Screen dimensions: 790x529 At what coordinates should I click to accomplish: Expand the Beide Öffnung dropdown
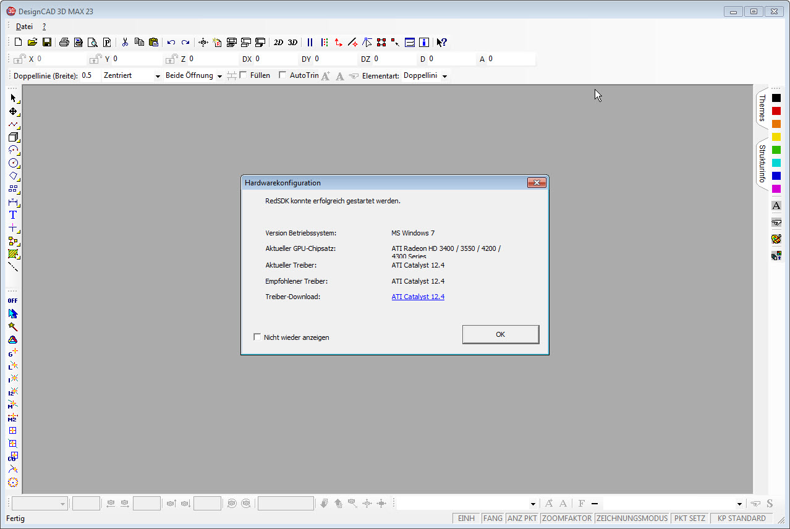point(219,75)
